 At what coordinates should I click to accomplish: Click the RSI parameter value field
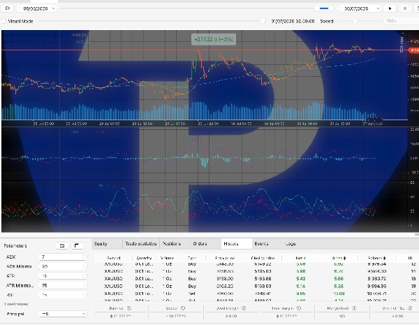(x=62, y=295)
